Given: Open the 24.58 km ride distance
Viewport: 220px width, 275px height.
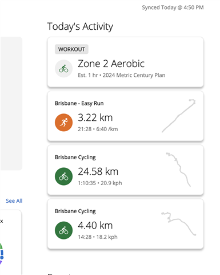Looking at the screenshot, I should tap(98, 171).
